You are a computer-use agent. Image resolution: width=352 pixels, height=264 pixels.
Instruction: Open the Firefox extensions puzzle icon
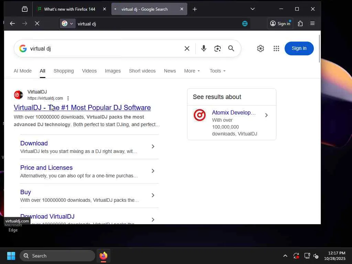click(300, 23)
